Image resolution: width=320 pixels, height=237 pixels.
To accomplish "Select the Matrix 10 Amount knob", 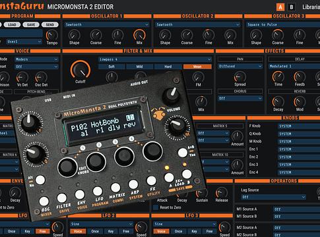I will (238, 165).
